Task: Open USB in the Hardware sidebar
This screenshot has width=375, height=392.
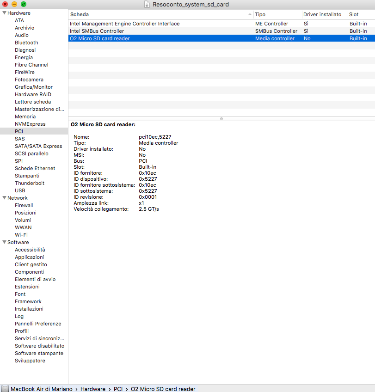Action: point(20,190)
